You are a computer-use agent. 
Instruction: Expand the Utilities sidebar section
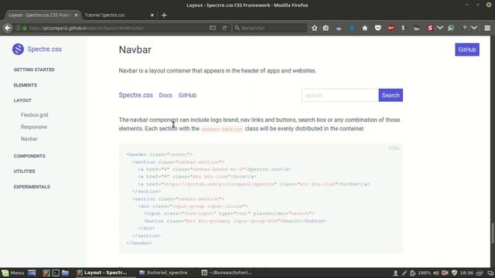point(24,171)
